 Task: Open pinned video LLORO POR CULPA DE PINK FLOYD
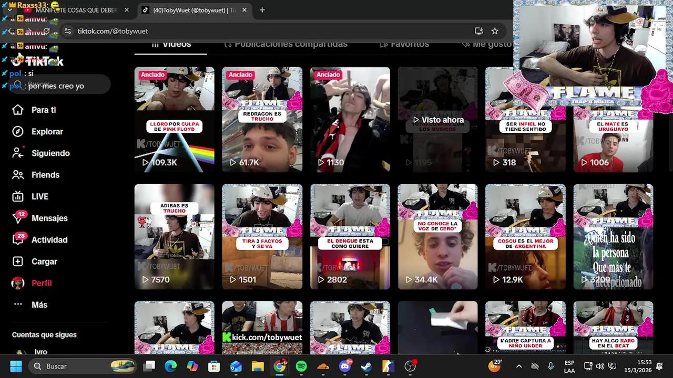174,119
